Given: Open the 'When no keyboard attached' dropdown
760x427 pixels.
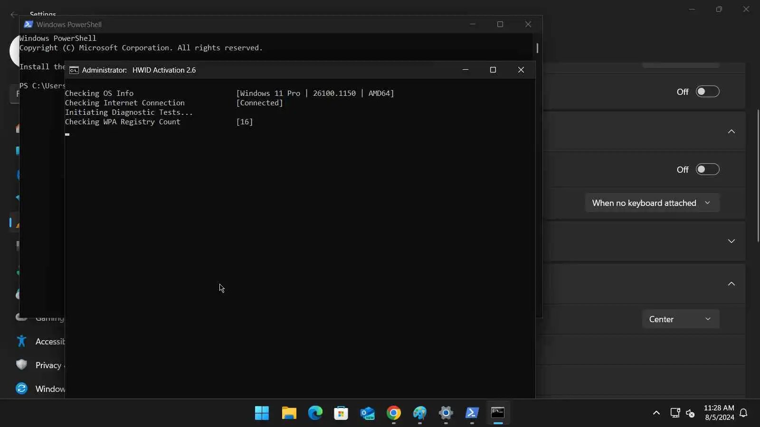Looking at the screenshot, I should tap(652, 203).
